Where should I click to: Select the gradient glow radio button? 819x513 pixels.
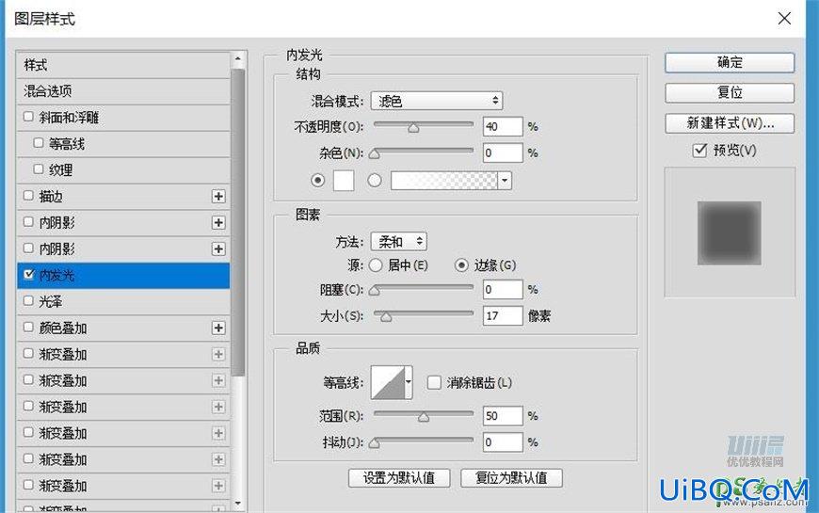pyautogui.click(x=375, y=181)
